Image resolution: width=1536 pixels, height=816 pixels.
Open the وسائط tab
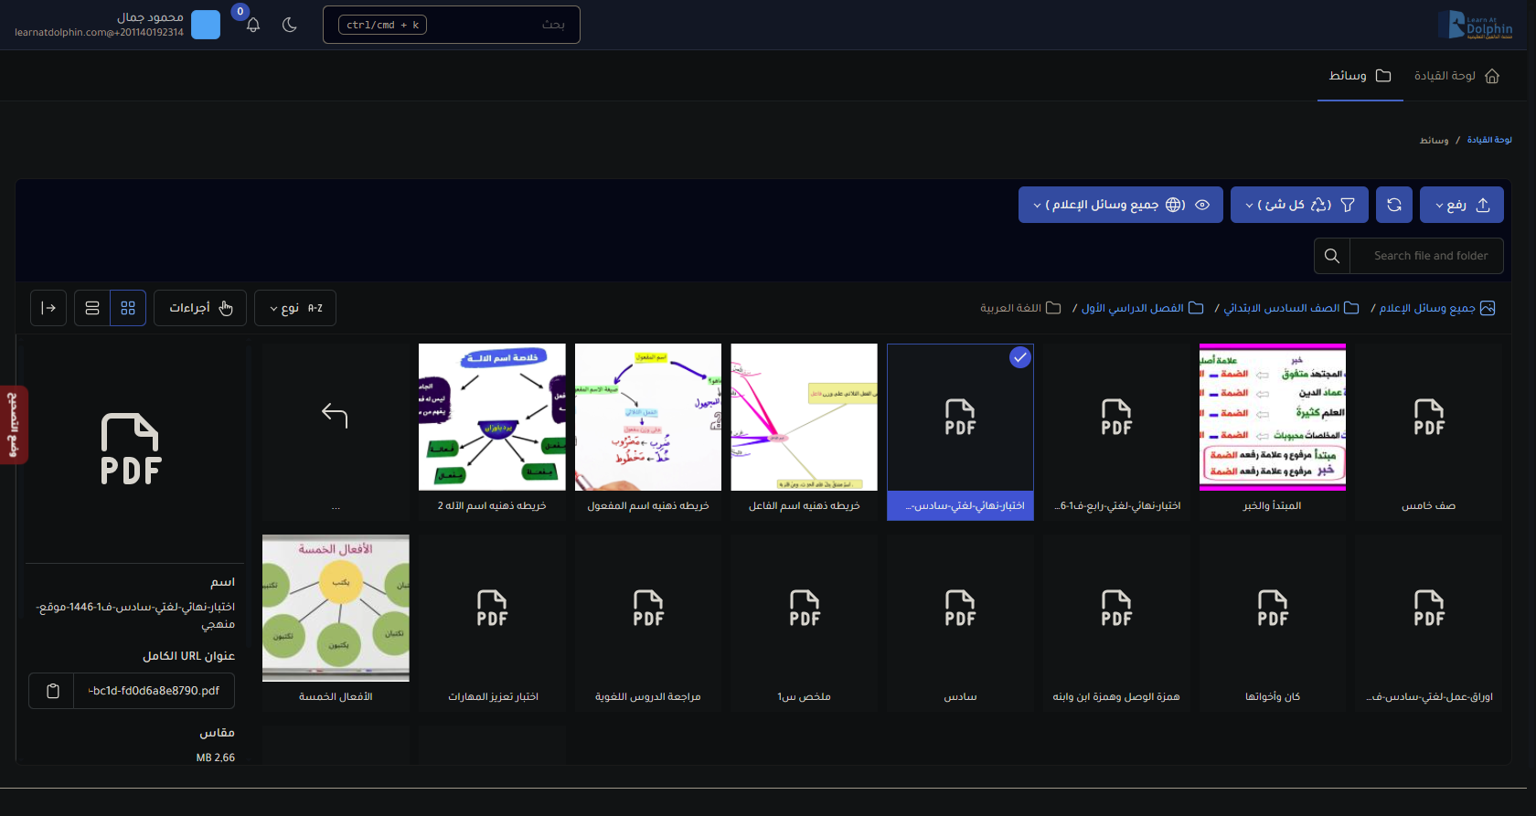point(1360,76)
